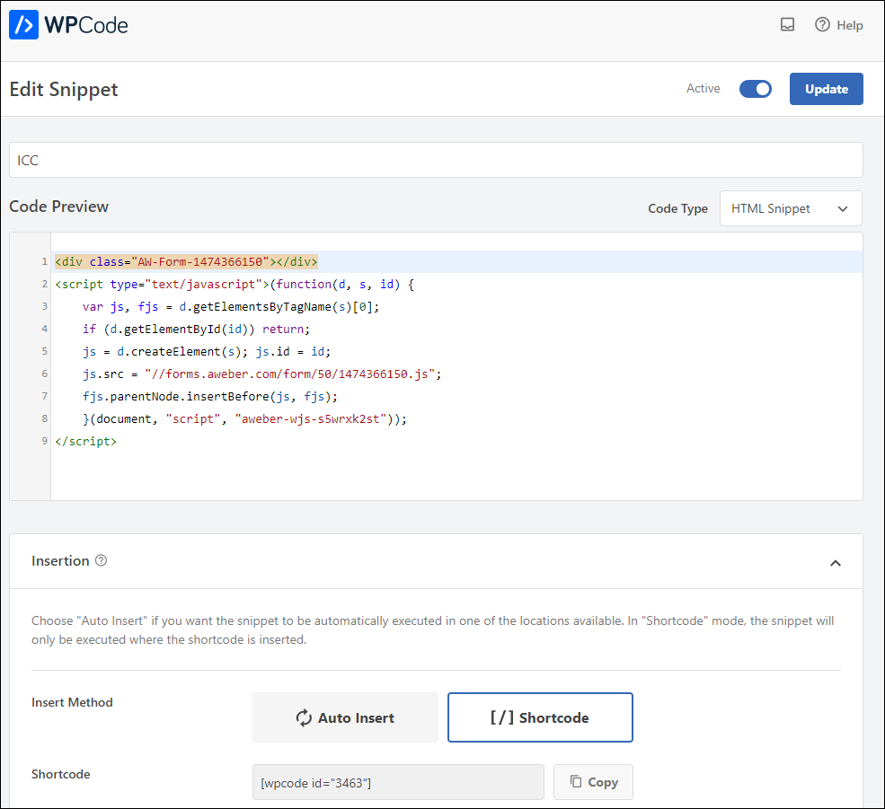
Task: Click the Insertion help tooltip icon
Action: [100, 560]
